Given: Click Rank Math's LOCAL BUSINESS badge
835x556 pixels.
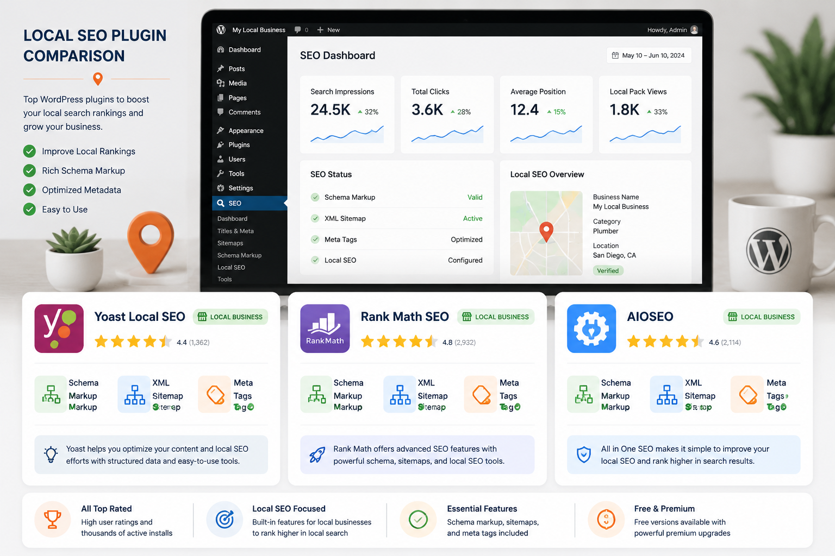Looking at the screenshot, I should pos(496,317).
